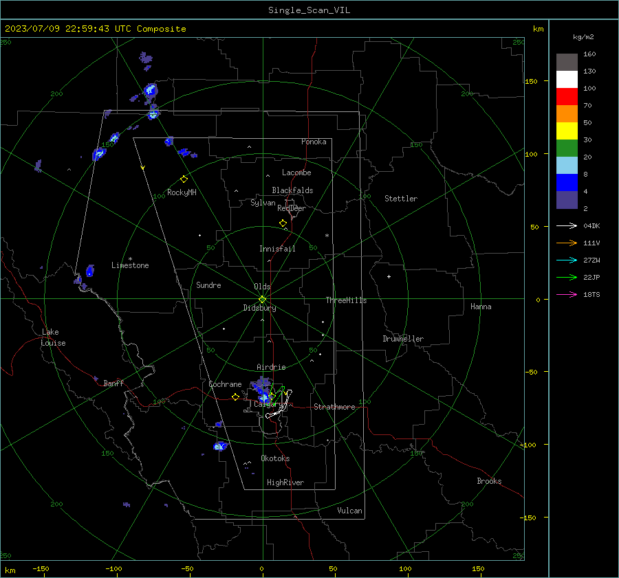Viewport: 619px width, 578px height.
Task: Click the 18TS legend label
Action: tap(591, 295)
